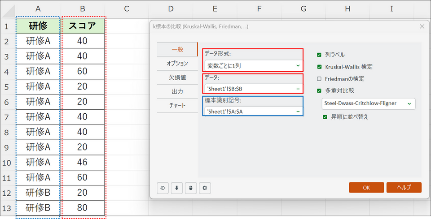Close the k標本の比較 dialog with X
The width and height of the screenshot is (431, 219).
[x=422, y=27]
